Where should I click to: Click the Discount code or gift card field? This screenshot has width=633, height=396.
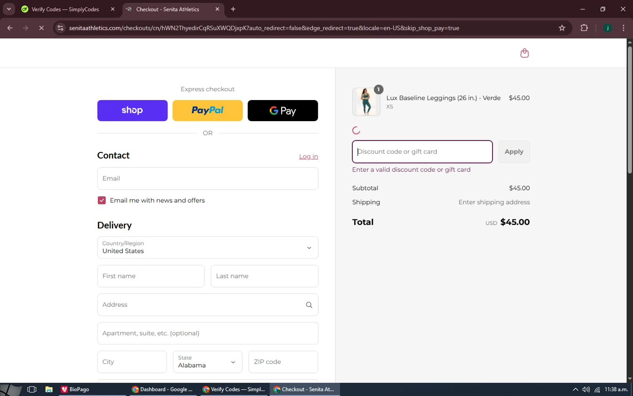(x=422, y=152)
